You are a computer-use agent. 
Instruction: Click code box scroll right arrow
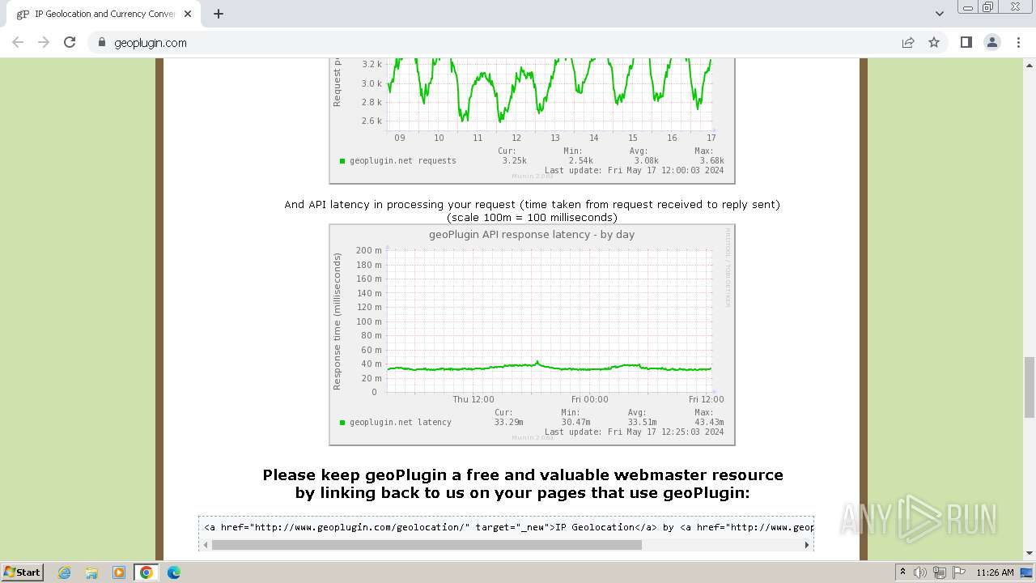tap(807, 545)
